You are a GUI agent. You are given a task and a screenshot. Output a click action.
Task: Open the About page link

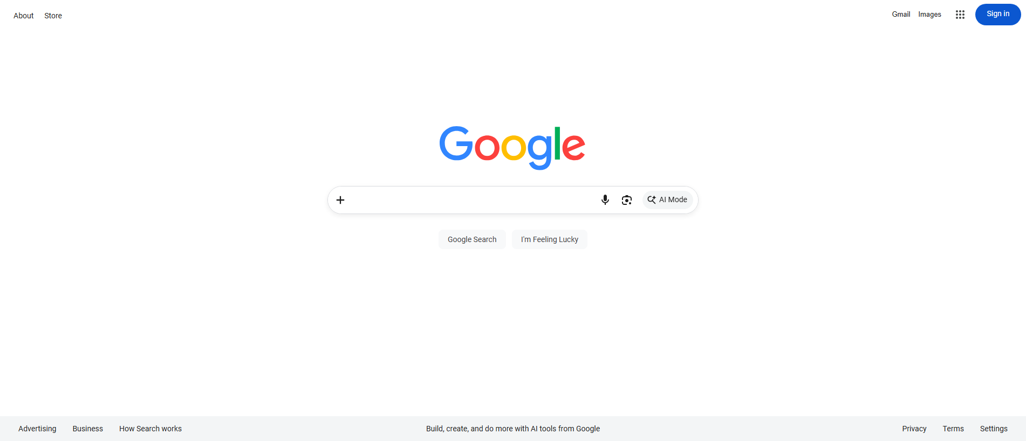pos(24,16)
